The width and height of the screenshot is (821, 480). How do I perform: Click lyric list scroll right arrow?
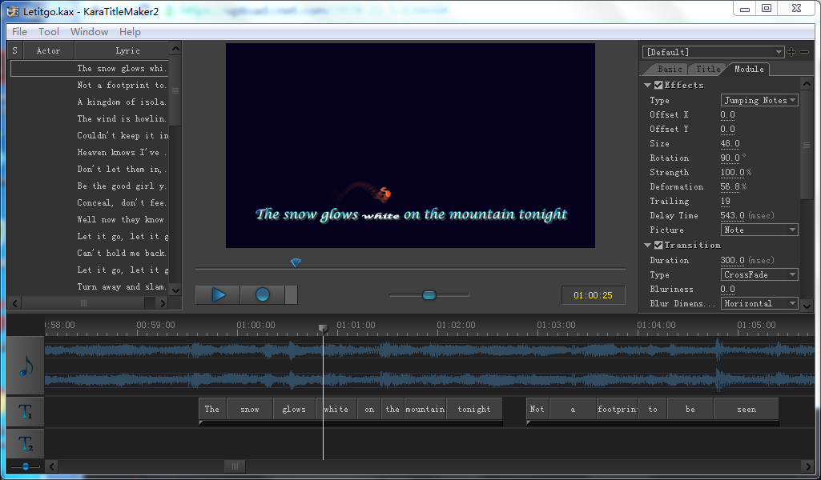(x=163, y=303)
